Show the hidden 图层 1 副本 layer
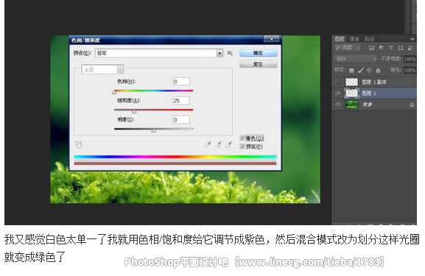The image size is (425, 276). (337, 82)
